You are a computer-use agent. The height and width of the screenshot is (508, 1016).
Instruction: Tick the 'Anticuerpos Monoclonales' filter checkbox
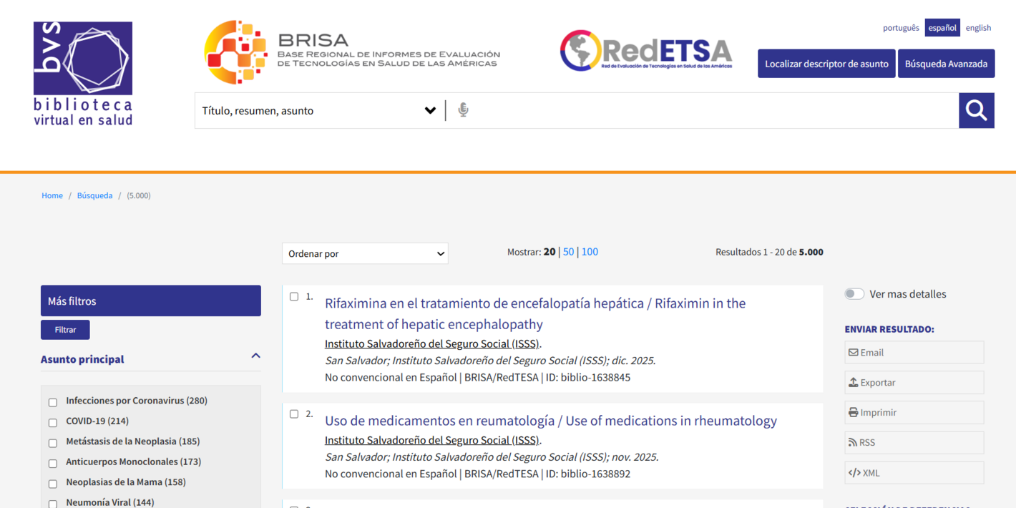tap(53, 463)
